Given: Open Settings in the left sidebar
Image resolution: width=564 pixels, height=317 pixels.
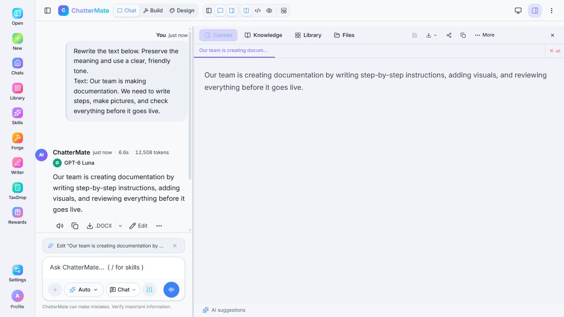Looking at the screenshot, I should [x=17, y=273].
